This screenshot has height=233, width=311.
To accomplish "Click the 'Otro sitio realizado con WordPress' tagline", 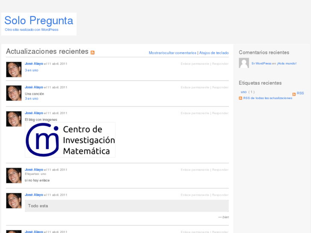I will 32,29.
